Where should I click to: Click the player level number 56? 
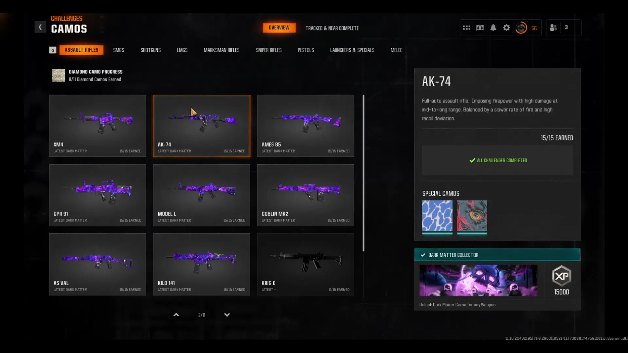click(534, 28)
